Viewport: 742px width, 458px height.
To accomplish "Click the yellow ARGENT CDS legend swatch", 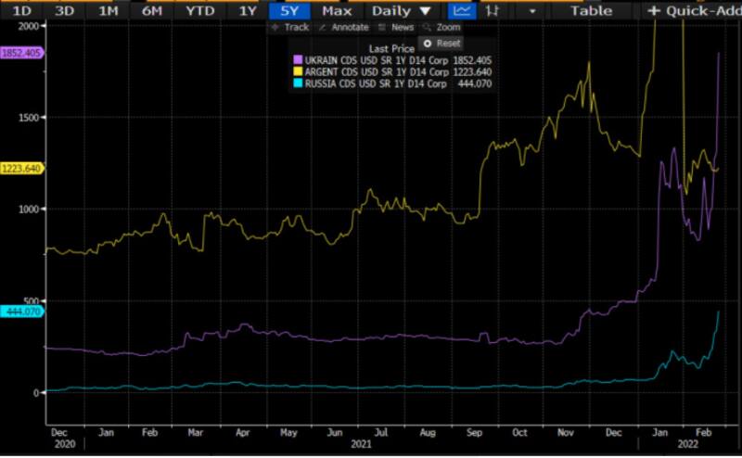I will point(298,72).
